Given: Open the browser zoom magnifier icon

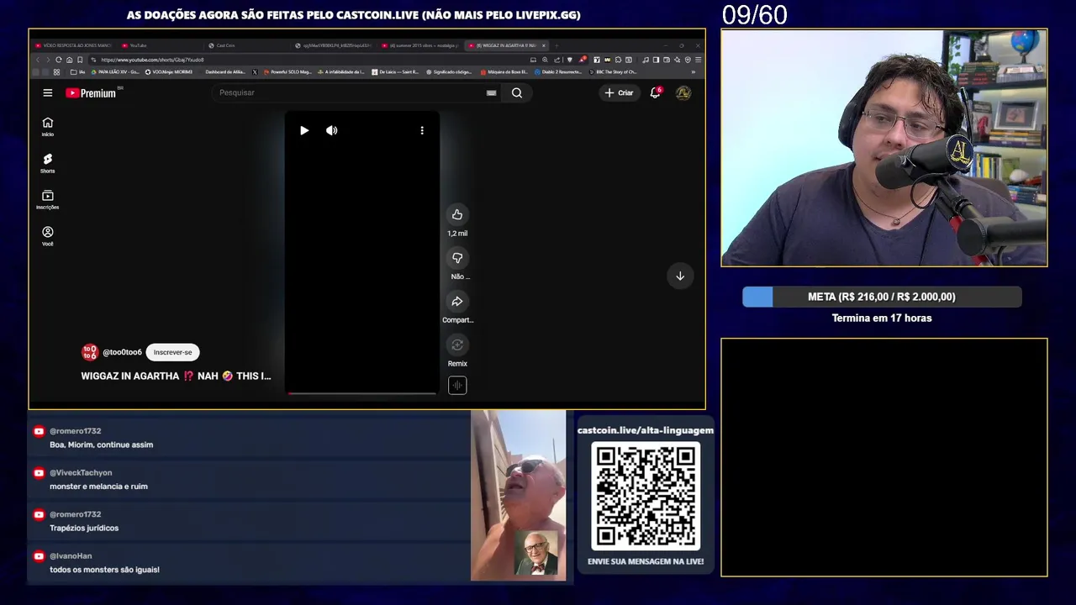Looking at the screenshot, I should pos(545,60).
